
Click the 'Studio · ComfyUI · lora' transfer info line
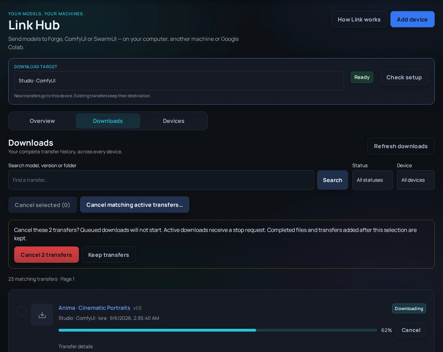(109, 318)
